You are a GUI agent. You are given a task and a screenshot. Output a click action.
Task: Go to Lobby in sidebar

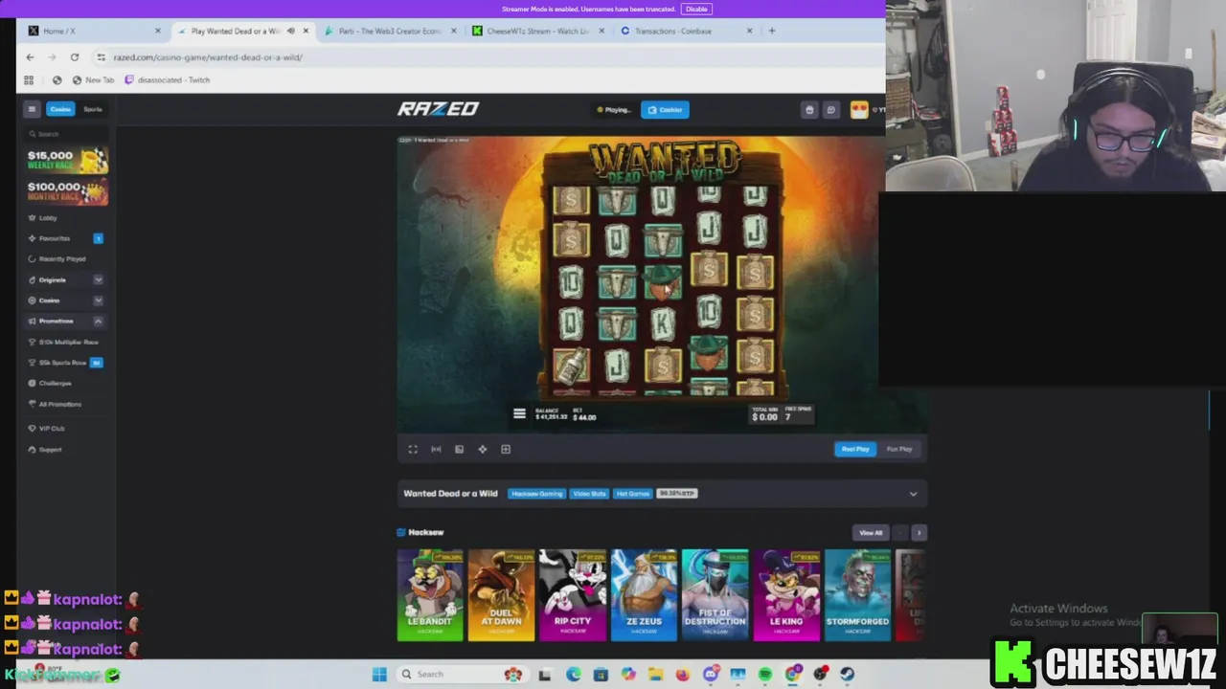pyautogui.click(x=48, y=218)
